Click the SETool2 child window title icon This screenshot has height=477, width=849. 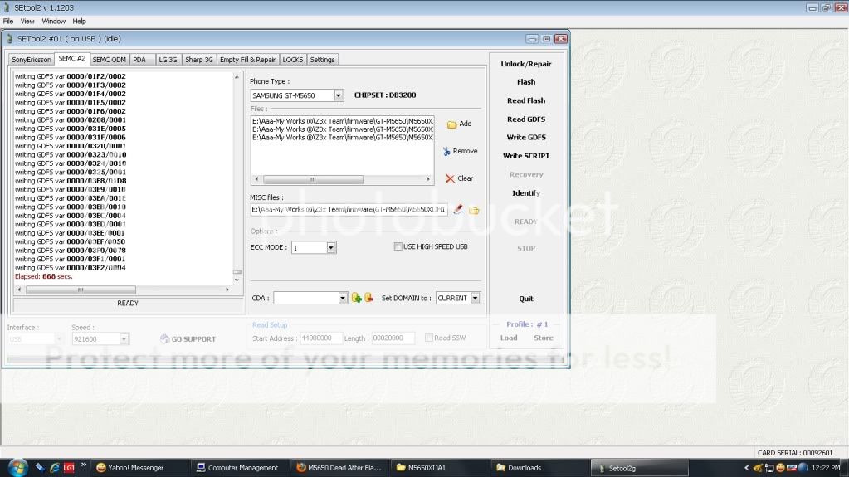point(9,39)
